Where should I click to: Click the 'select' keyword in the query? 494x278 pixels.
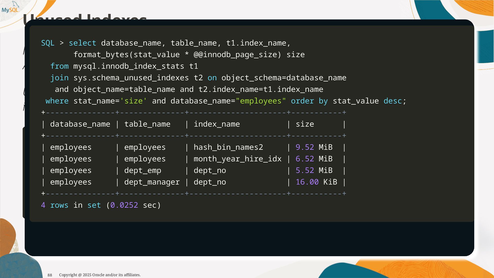click(82, 43)
